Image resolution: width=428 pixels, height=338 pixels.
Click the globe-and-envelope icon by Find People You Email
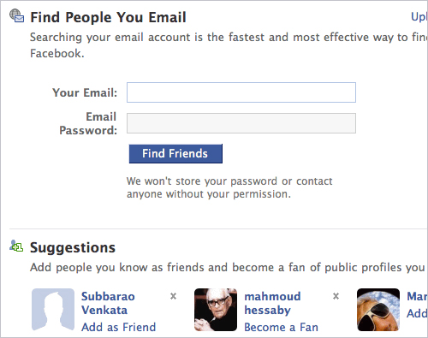16,15
